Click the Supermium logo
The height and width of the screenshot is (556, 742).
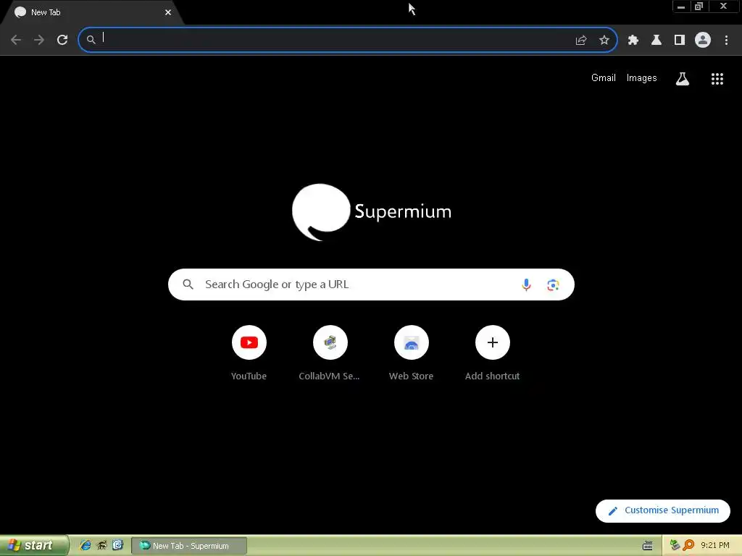(x=372, y=212)
